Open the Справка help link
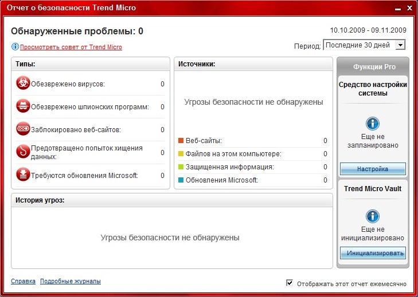This screenshot has height=297, width=418. (23, 281)
